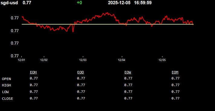Viewport: 215px width, 111px height.
Task: Click the 12/04 x-axis date label
Action: tap(122, 60)
